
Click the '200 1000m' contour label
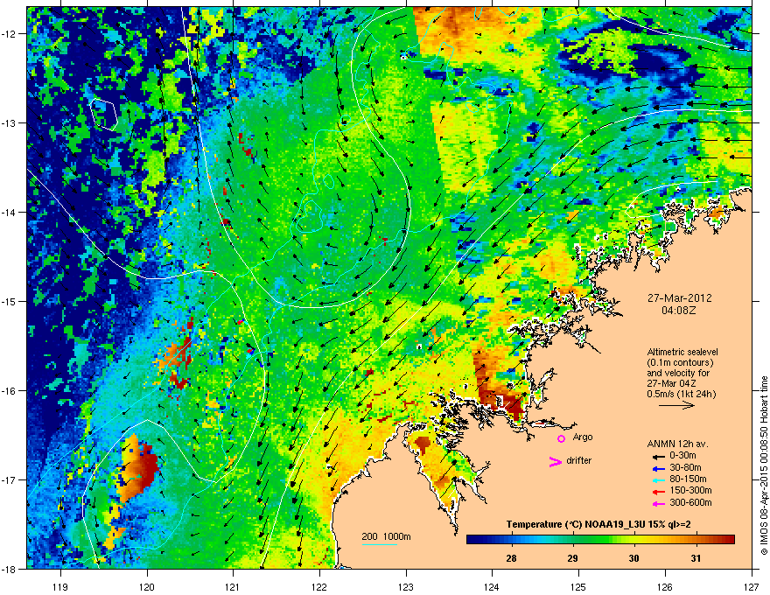click(x=386, y=536)
